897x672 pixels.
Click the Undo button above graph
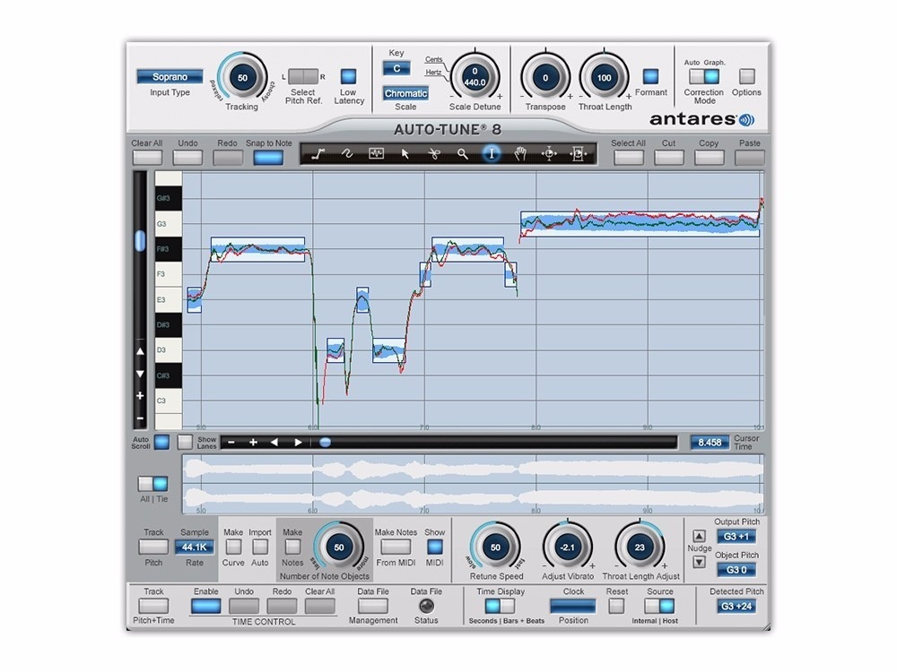coord(187,158)
